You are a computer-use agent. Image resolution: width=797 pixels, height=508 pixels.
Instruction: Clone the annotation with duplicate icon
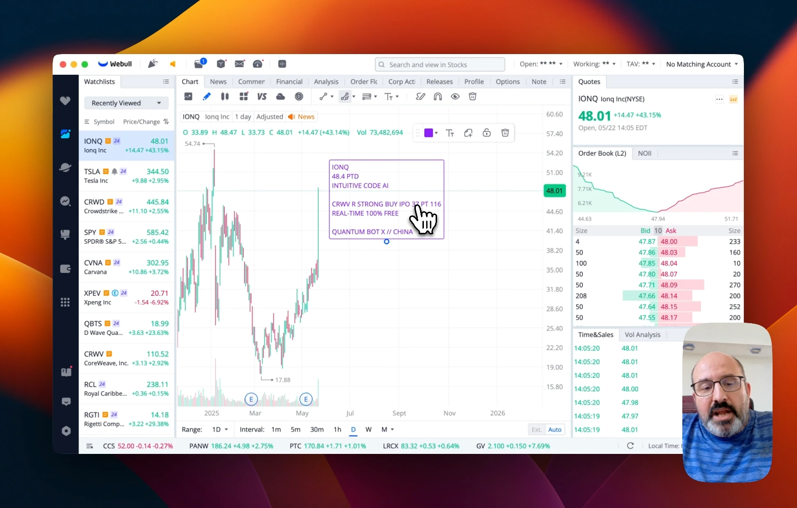tap(468, 133)
